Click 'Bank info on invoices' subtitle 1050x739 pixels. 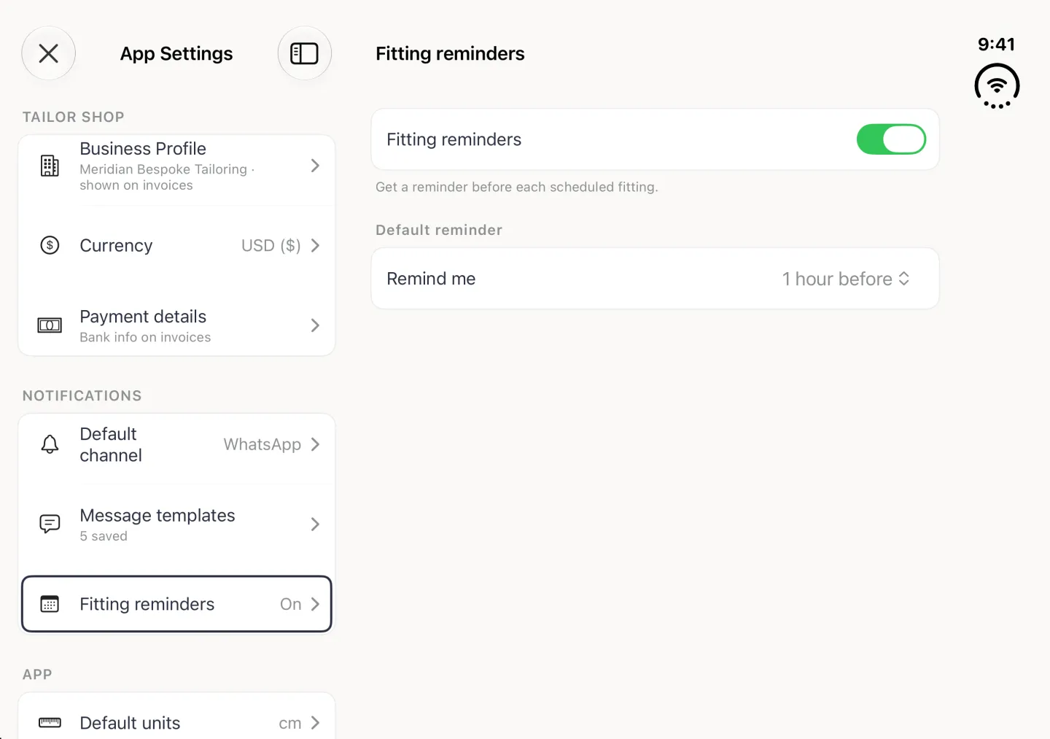145,337
